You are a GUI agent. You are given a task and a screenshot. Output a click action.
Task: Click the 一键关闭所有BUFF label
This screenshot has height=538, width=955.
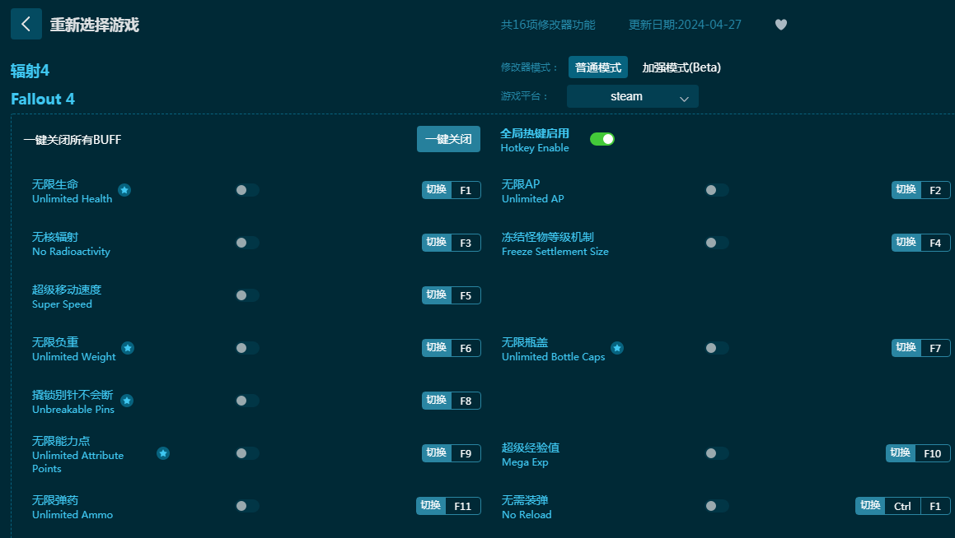tap(73, 140)
